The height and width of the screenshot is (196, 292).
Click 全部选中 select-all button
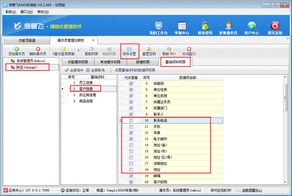pyautogui.click(x=74, y=70)
